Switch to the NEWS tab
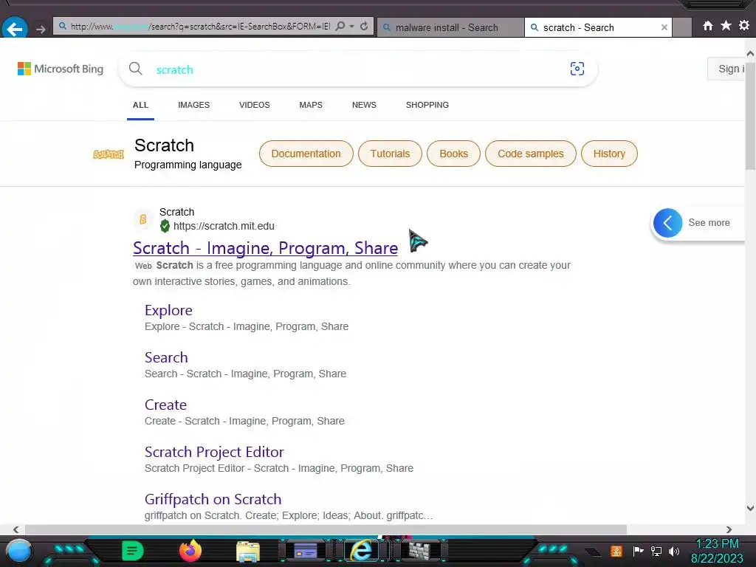 364,105
